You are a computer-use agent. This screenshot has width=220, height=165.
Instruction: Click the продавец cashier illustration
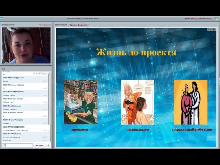coord(80,102)
